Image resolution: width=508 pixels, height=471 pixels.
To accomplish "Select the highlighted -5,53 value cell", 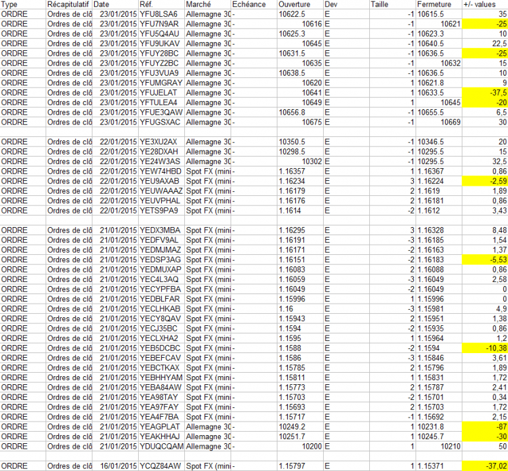I will [x=485, y=260].
